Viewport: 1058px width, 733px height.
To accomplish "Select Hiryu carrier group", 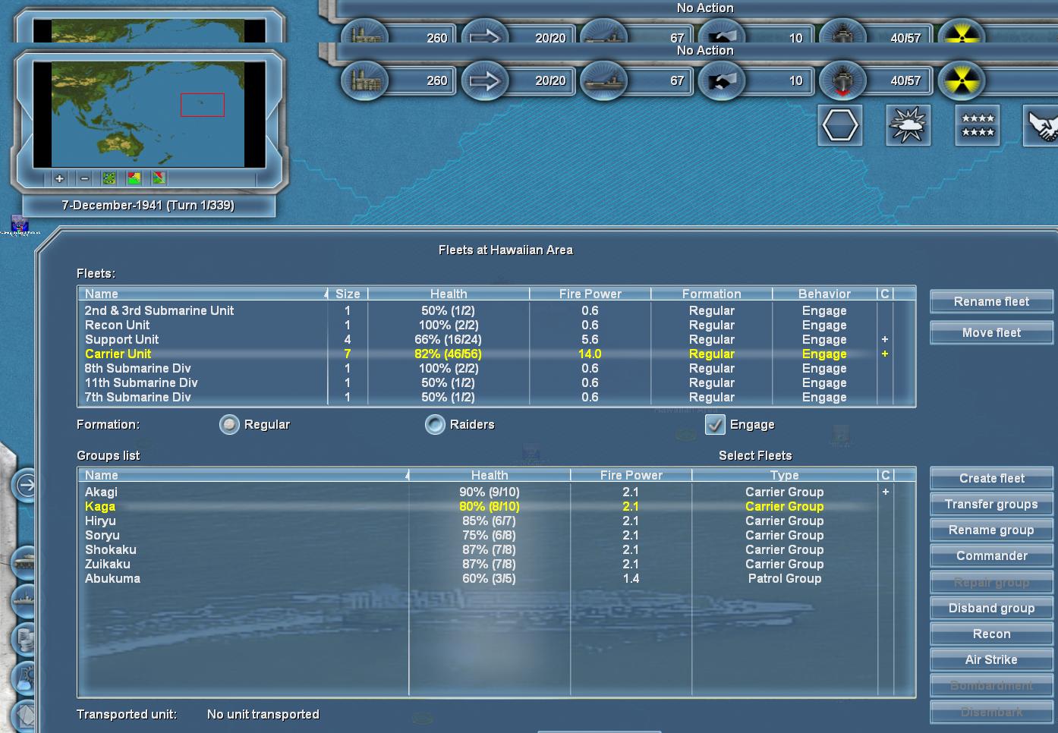I will (x=496, y=521).
